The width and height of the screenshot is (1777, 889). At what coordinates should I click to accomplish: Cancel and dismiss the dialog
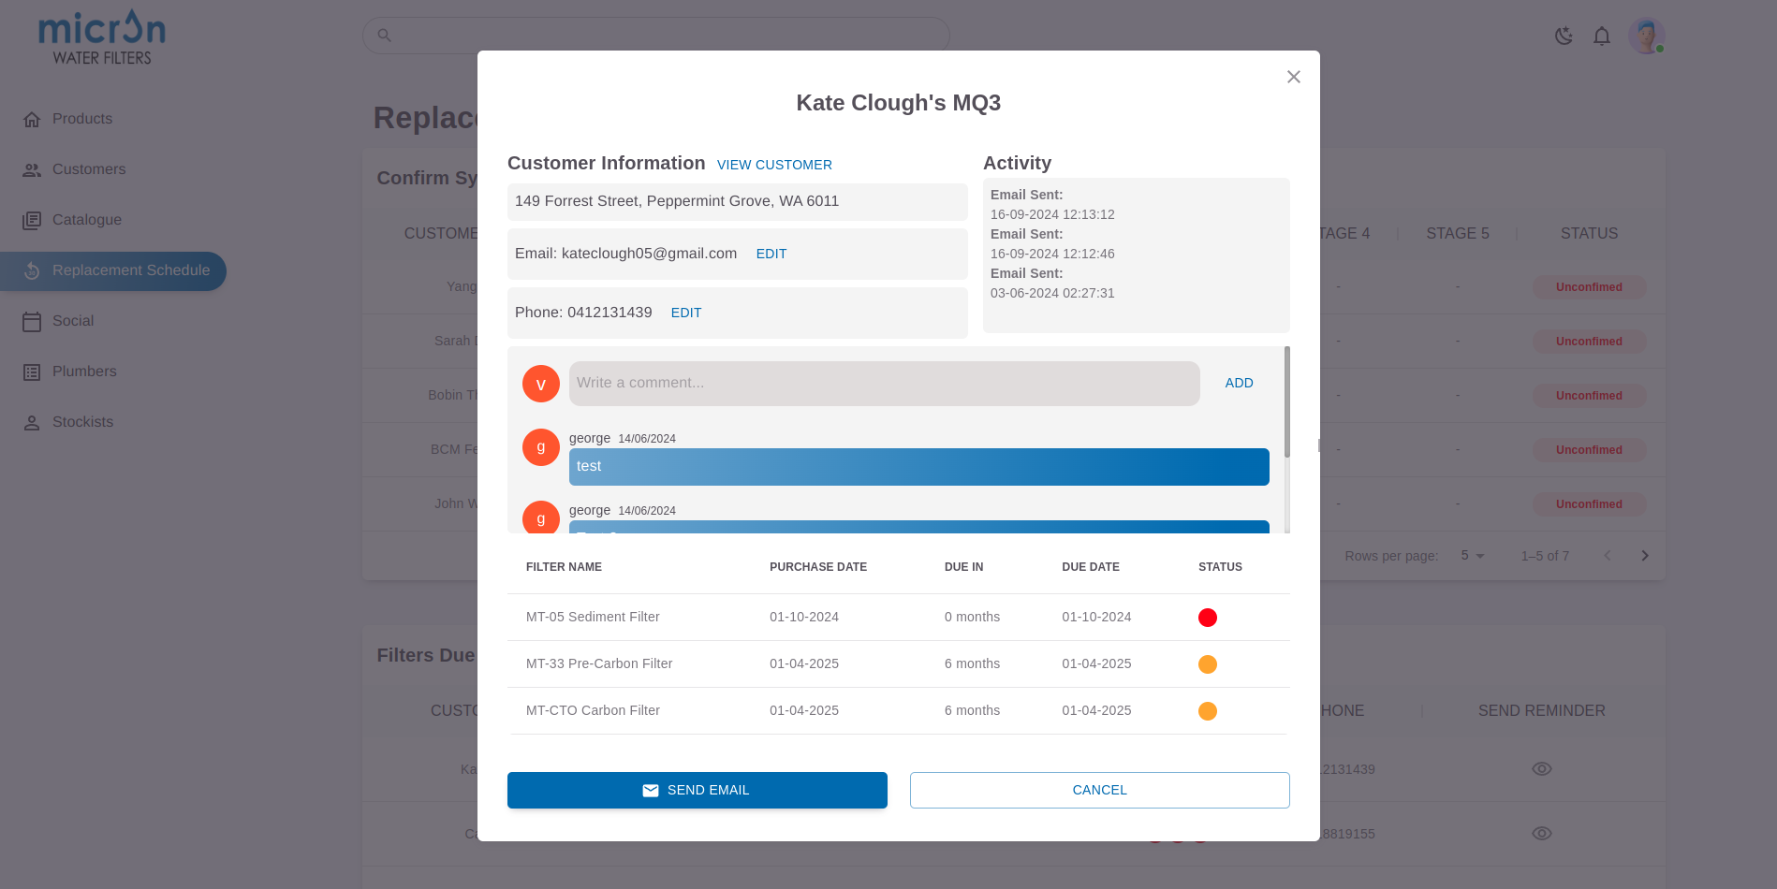point(1099,790)
